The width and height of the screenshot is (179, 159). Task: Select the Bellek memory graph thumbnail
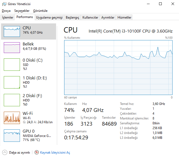click(x=12, y=47)
